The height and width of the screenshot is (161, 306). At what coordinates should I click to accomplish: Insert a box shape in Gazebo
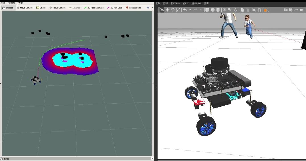pyautogui.click(x=207, y=10)
